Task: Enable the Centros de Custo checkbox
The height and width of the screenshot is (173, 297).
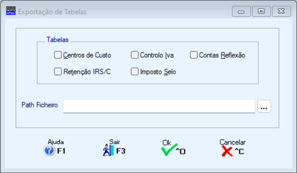Action: click(58, 55)
